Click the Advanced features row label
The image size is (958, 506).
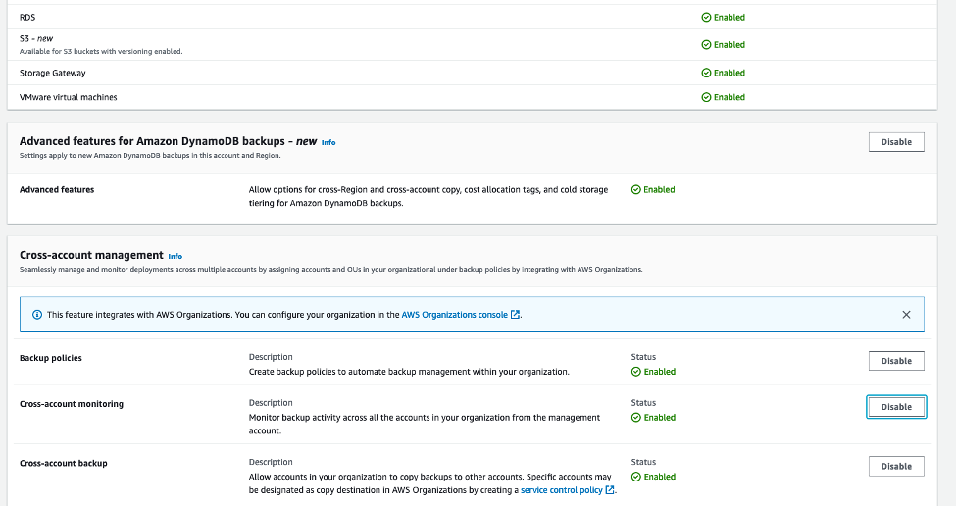tap(57, 190)
